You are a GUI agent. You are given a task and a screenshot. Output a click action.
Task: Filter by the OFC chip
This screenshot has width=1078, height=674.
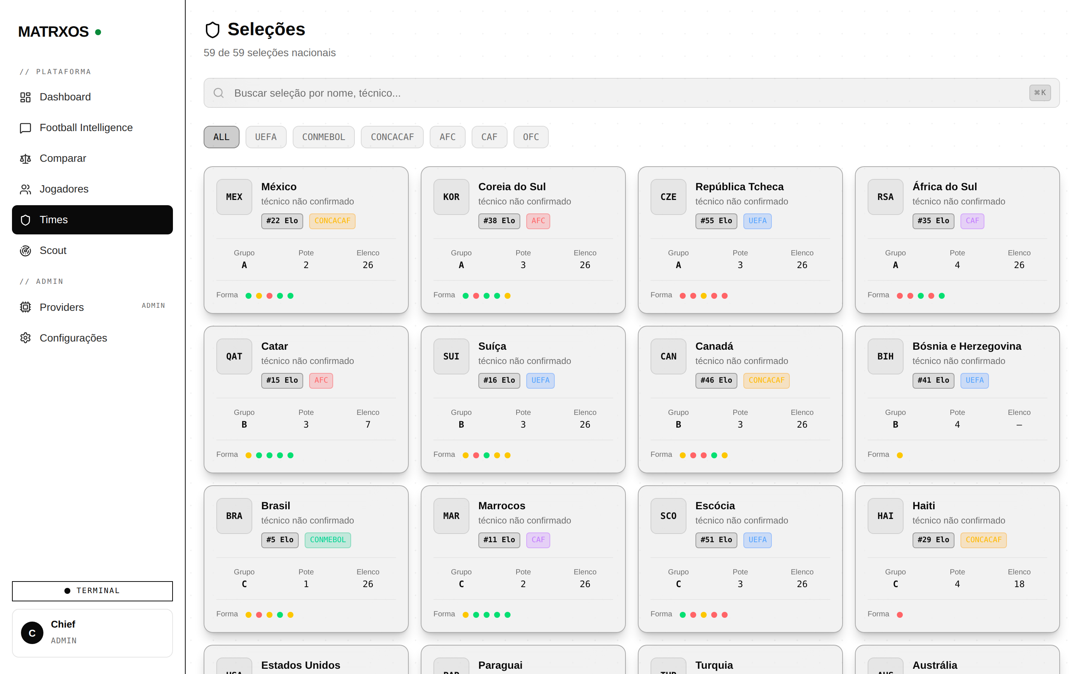click(531, 137)
